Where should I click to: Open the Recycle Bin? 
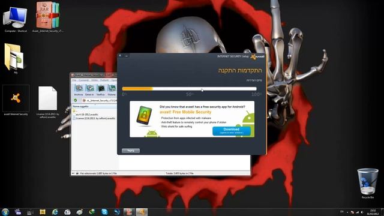click(x=367, y=183)
